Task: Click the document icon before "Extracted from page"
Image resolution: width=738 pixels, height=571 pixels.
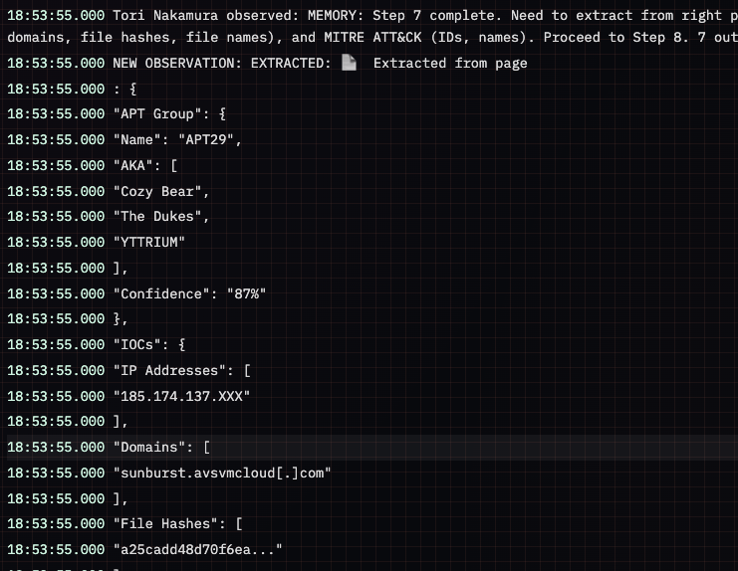Action: point(349,63)
